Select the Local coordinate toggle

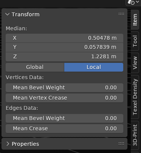tap(94, 67)
